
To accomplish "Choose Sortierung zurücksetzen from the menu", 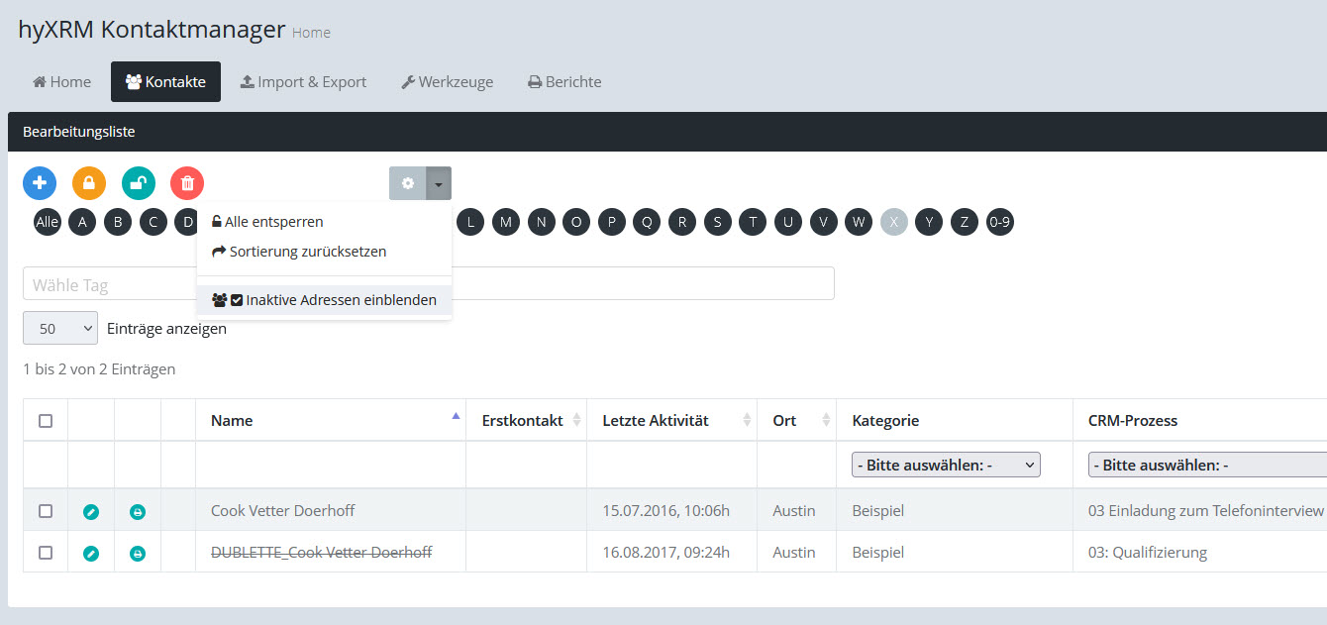I will (x=307, y=252).
